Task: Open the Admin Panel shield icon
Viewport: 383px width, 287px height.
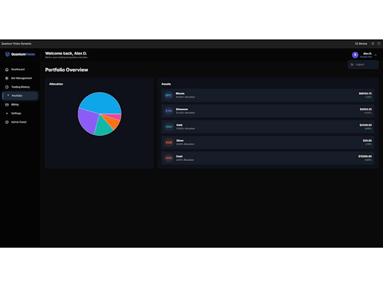Action: point(7,122)
